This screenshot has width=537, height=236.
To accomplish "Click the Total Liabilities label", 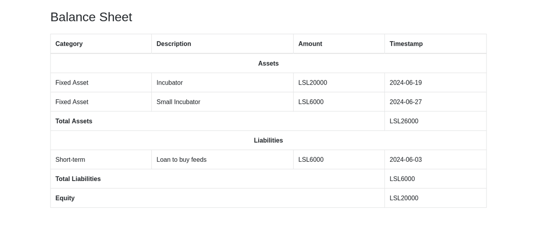I will [x=78, y=179].
